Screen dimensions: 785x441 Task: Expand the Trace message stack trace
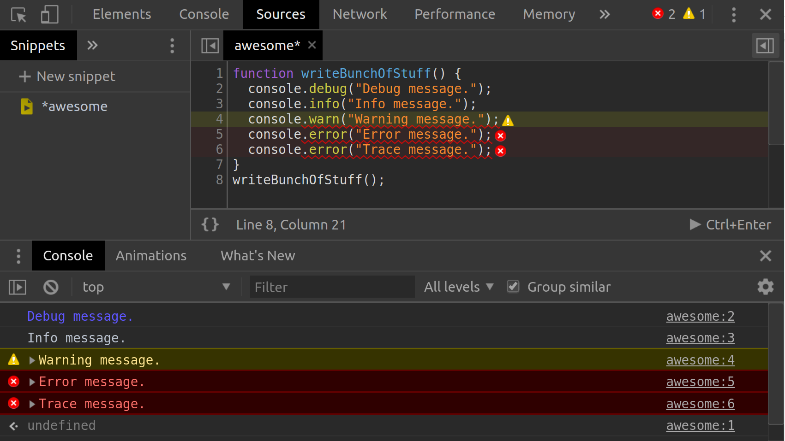pos(32,404)
